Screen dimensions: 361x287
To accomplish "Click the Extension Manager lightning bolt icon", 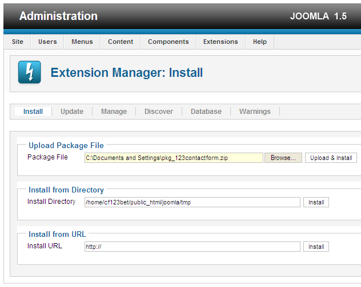I will (x=30, y=73).
